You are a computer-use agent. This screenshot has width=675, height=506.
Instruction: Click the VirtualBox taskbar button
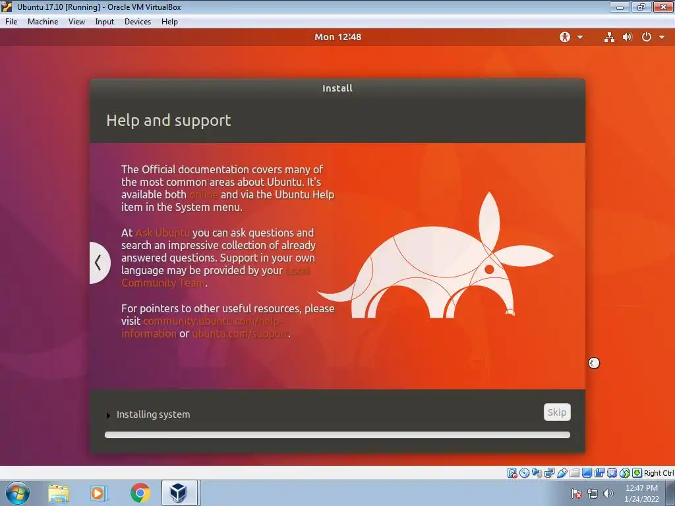(179, 493)
